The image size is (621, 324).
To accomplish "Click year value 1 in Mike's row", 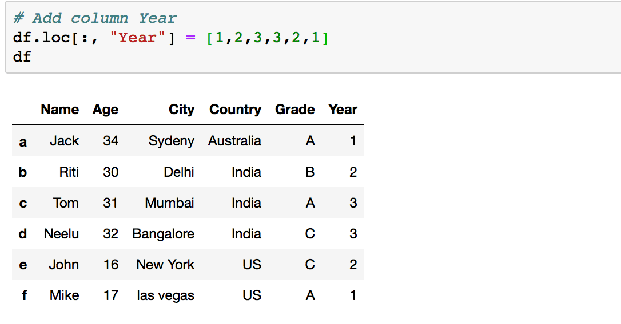I will (353, 295).
